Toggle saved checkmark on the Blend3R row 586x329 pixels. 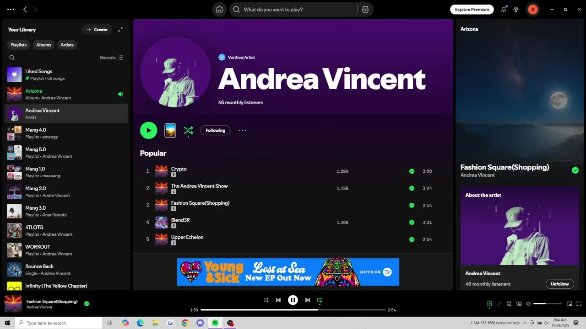[412, 223]
